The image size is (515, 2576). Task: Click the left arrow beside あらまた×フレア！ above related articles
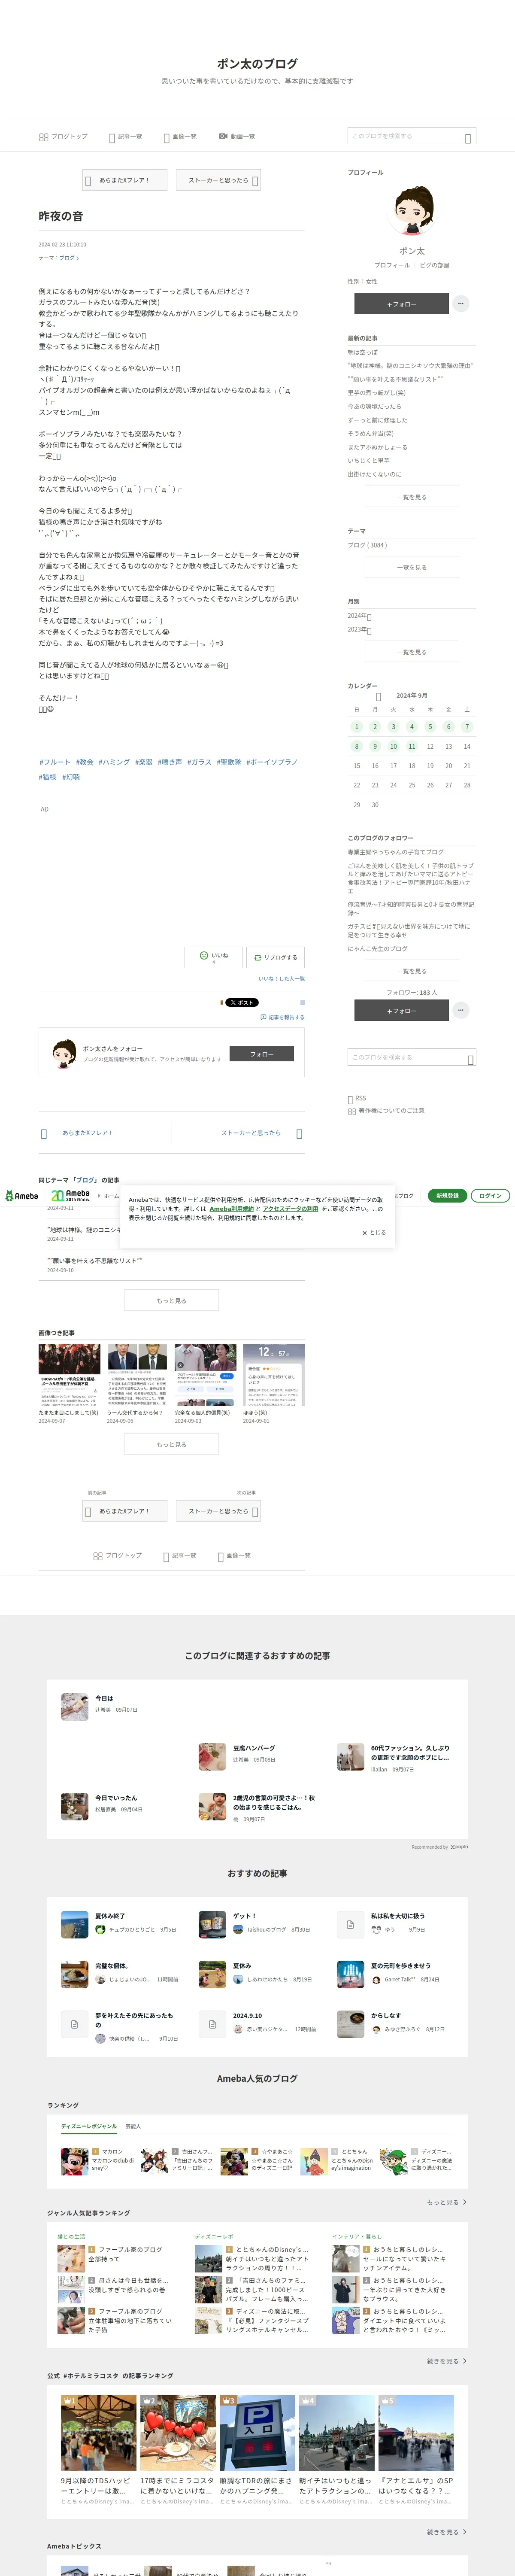click(x=44, y=1134)
